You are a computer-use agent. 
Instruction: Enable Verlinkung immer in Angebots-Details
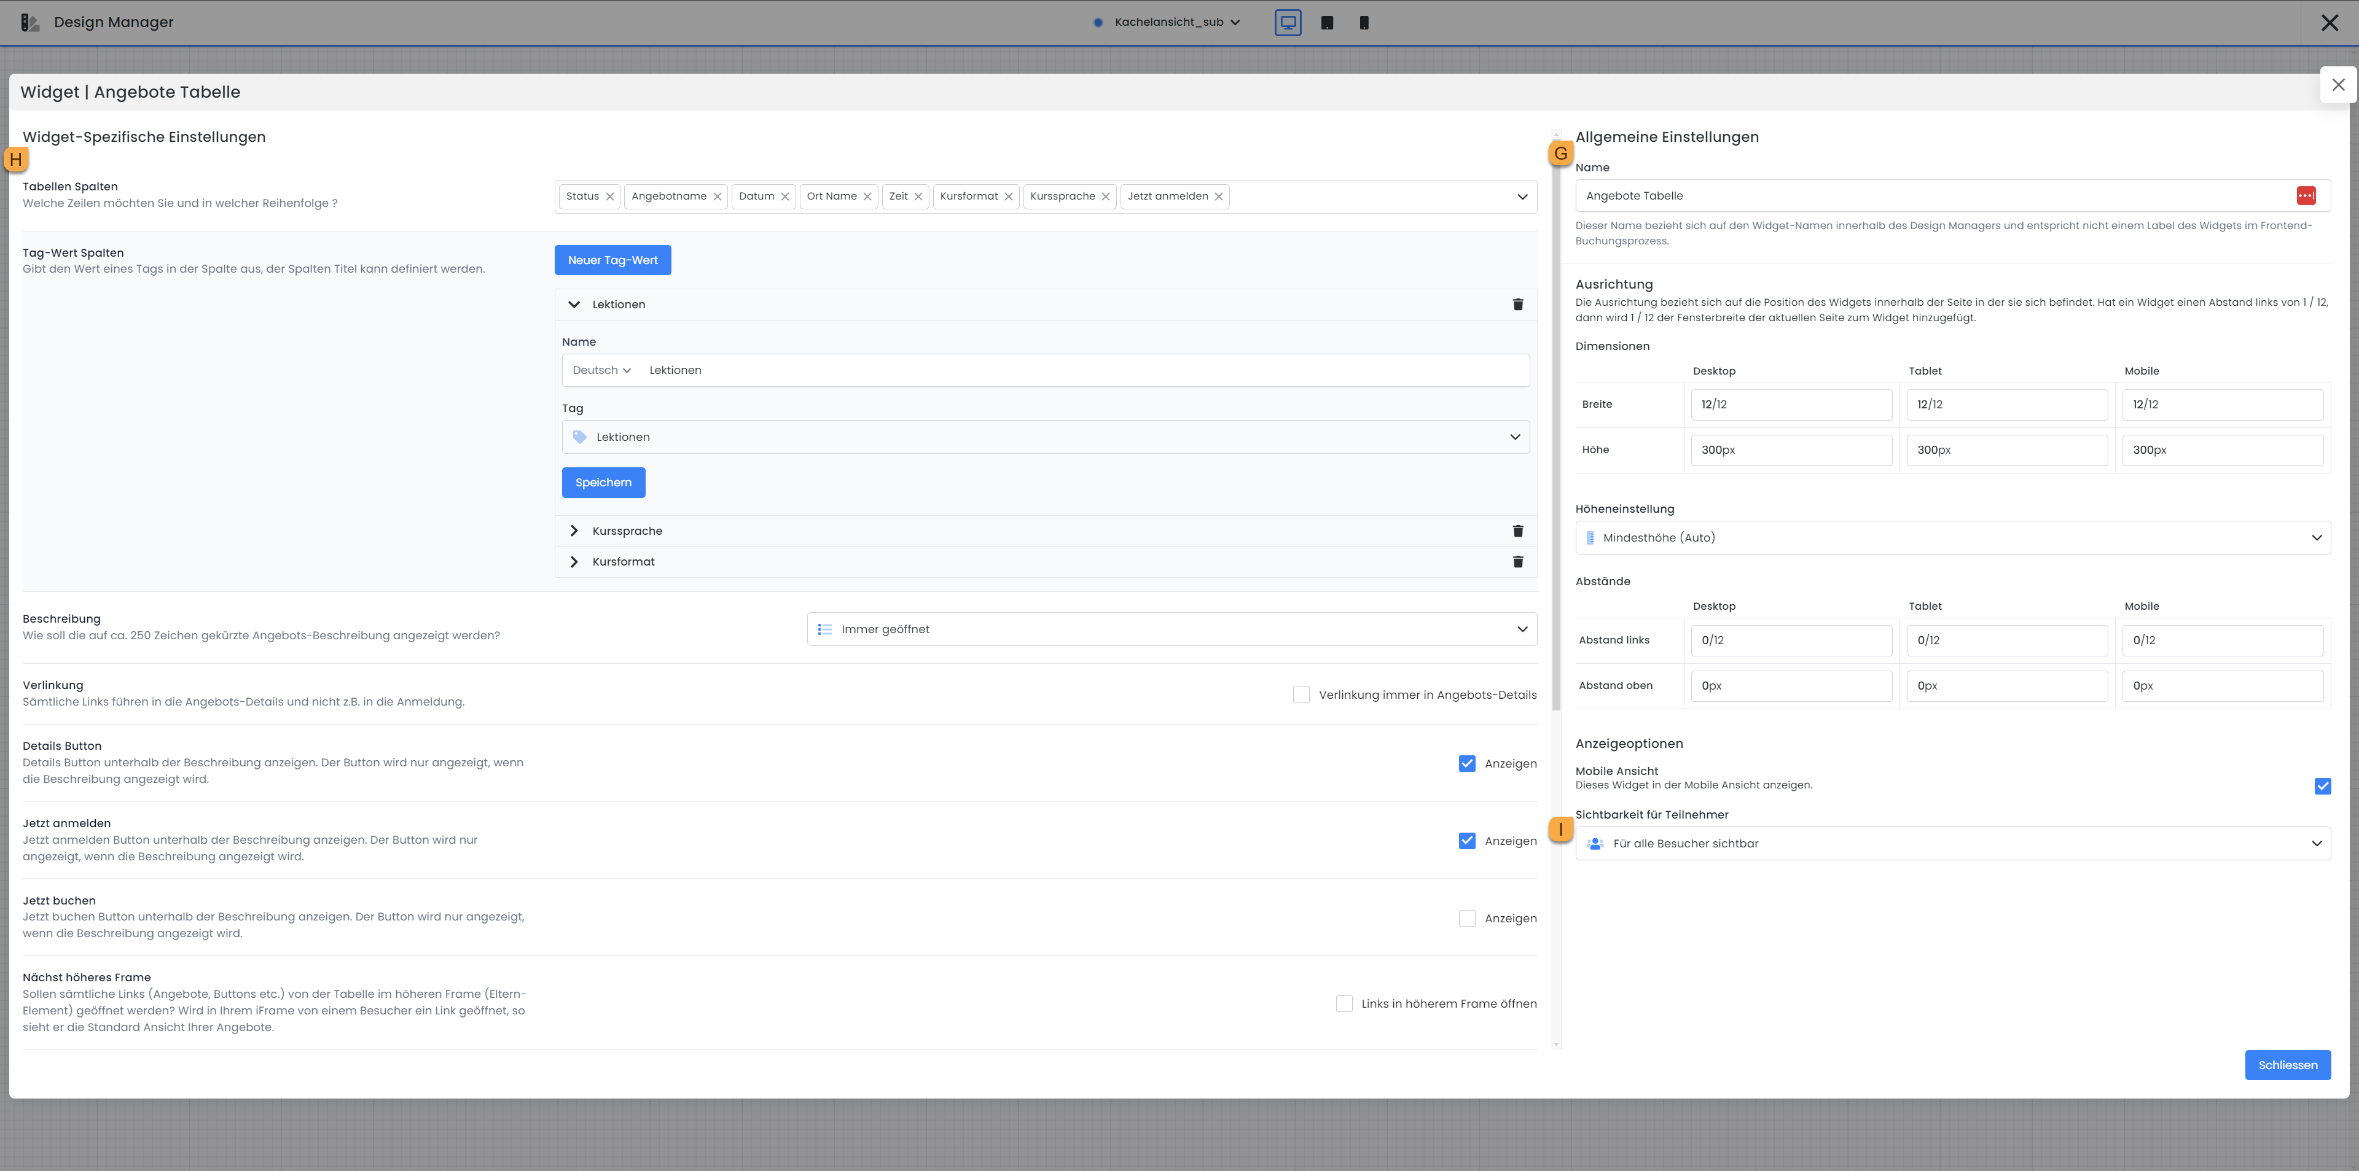pos(1301,695)
